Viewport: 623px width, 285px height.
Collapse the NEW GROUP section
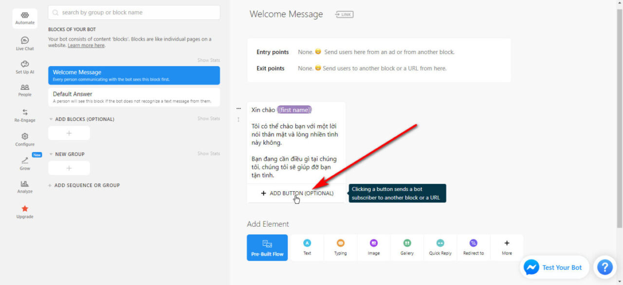51,154
